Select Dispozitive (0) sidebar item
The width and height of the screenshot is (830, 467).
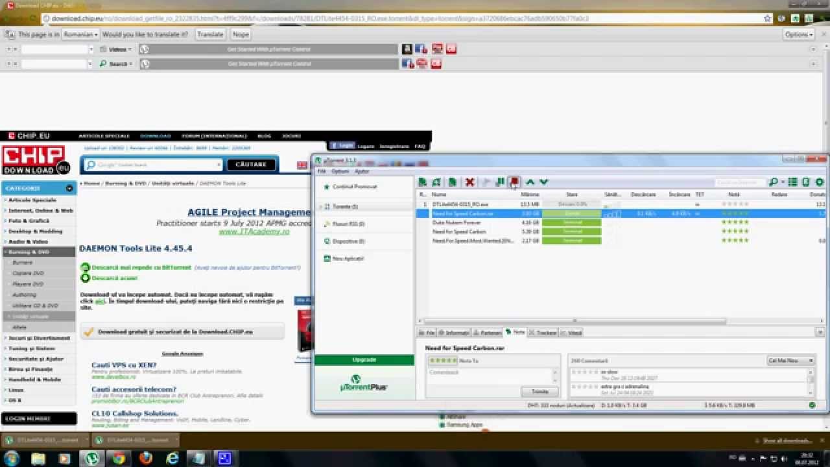pos(348,241)
